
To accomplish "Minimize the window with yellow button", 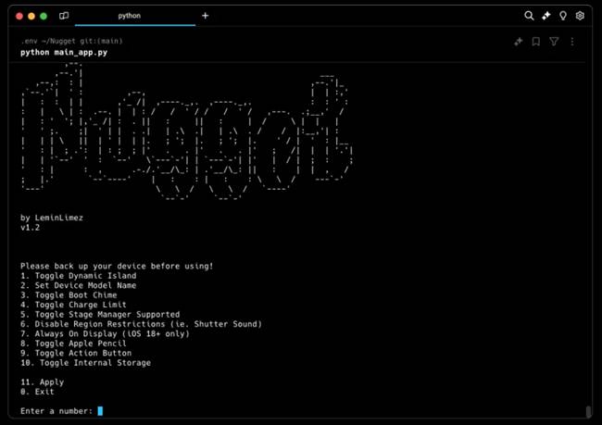I will 31,16.
